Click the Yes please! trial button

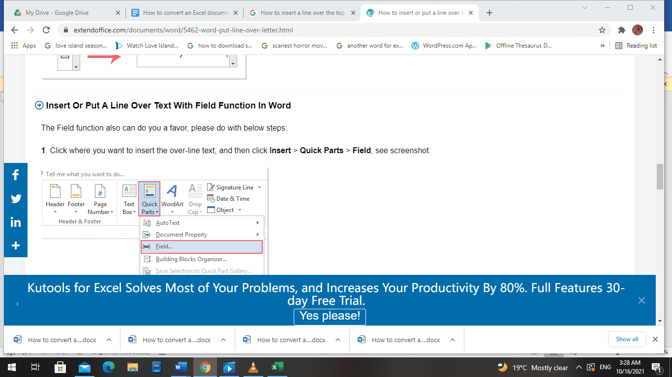(x=330, y=317)
